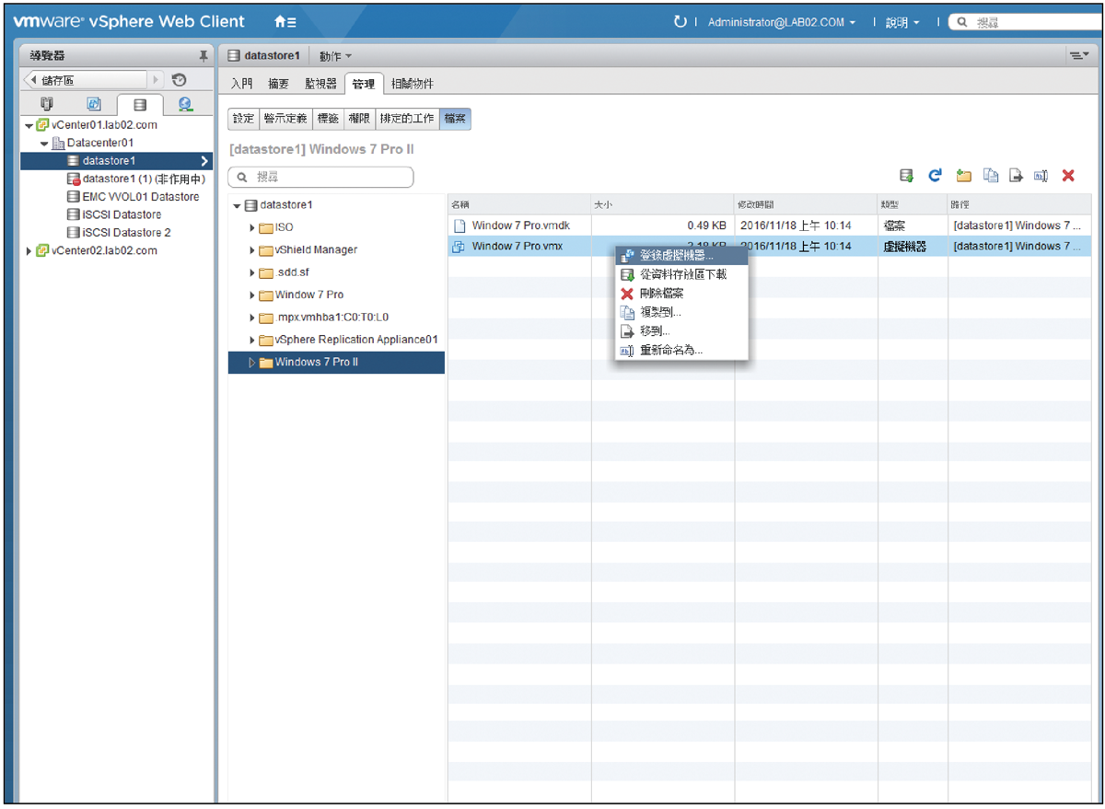Select iSCSI Datastore 2 in navigator
The height and width of the screenshot is (809, 1105).
tap(119, 233)
